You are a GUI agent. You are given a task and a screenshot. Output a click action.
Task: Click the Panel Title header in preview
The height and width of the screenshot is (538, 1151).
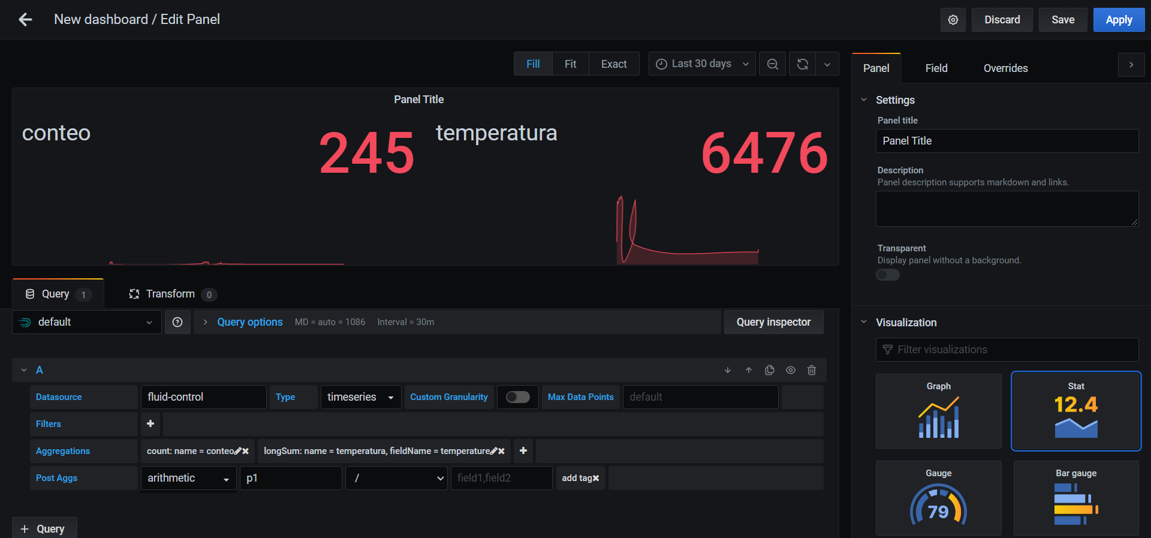(x=418, y=100)
